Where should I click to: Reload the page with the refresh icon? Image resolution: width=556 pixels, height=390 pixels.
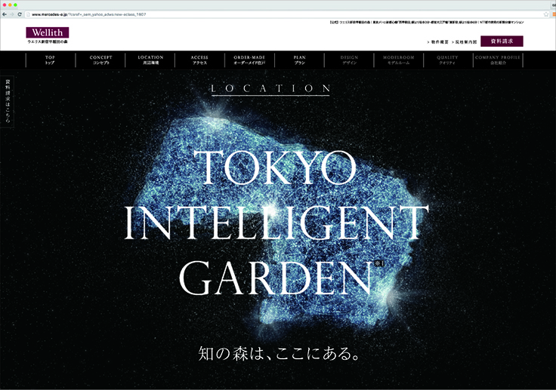click(20, 14)
